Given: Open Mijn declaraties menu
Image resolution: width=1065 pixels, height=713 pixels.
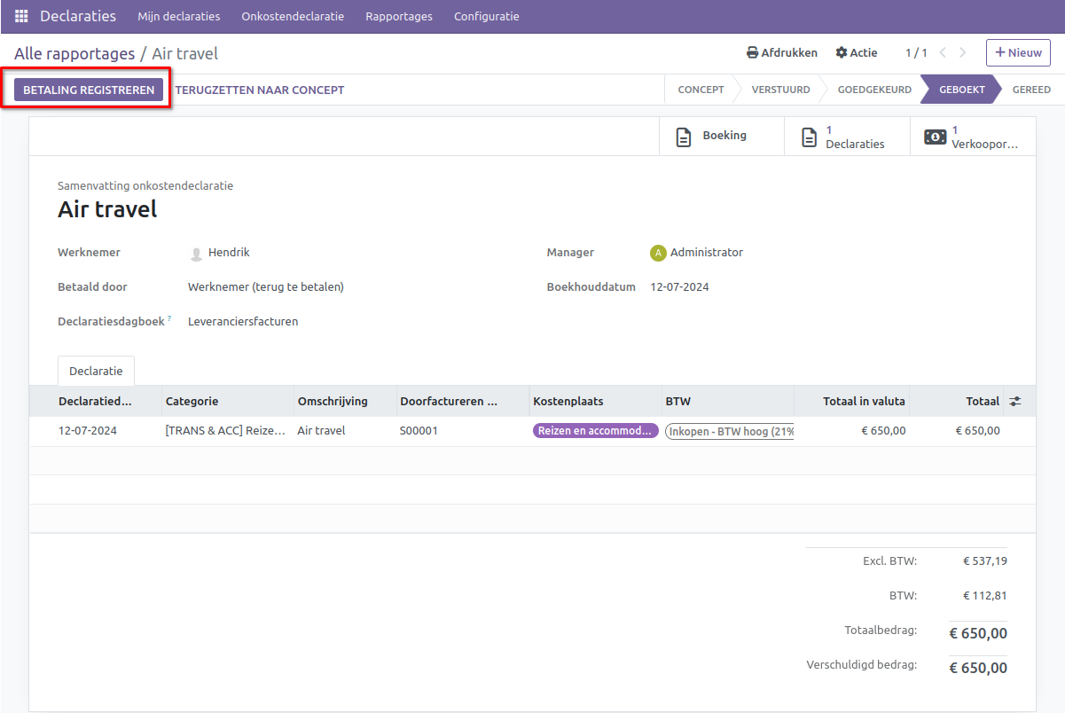Looking at the screenshot, I should [x=178, y=17].
